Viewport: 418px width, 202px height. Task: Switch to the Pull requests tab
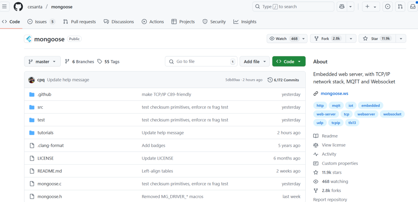(79, 22)
